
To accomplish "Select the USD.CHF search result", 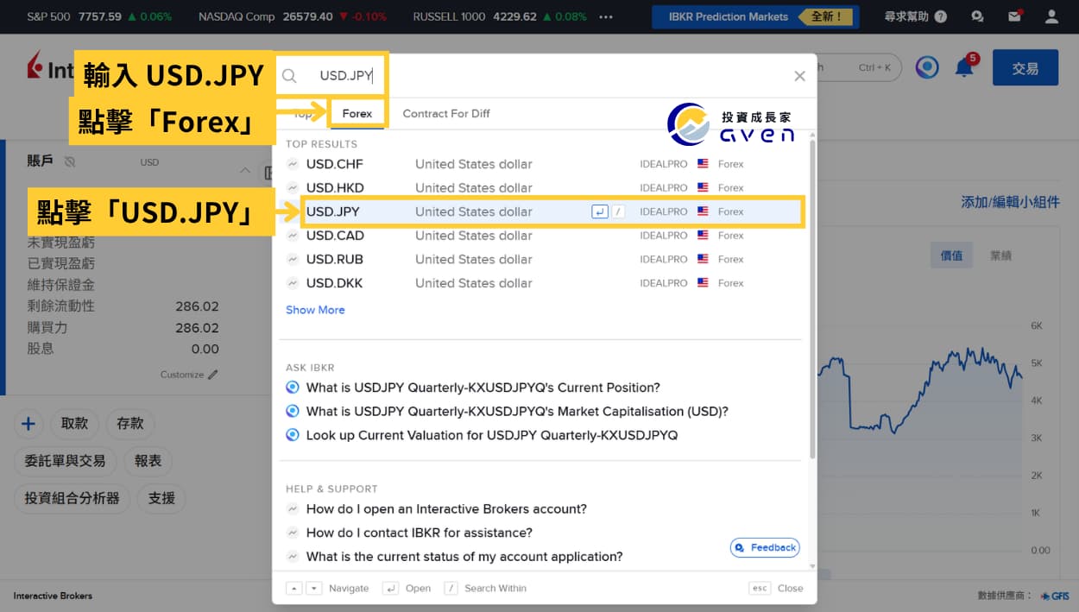I will 542,164.
